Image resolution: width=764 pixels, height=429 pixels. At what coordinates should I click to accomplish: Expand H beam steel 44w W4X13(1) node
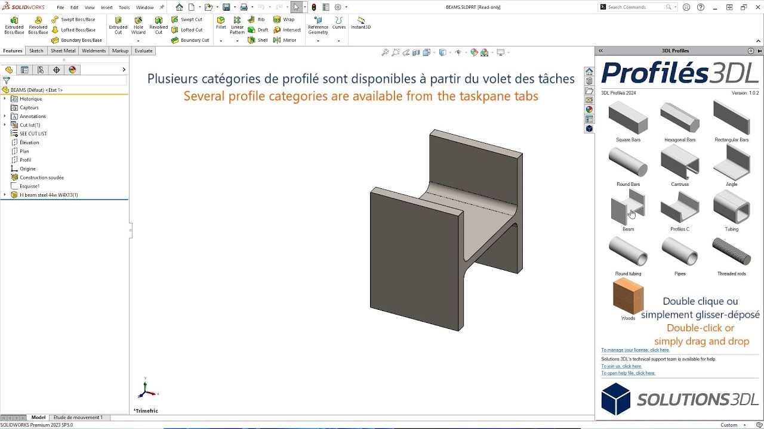[5, 195]
